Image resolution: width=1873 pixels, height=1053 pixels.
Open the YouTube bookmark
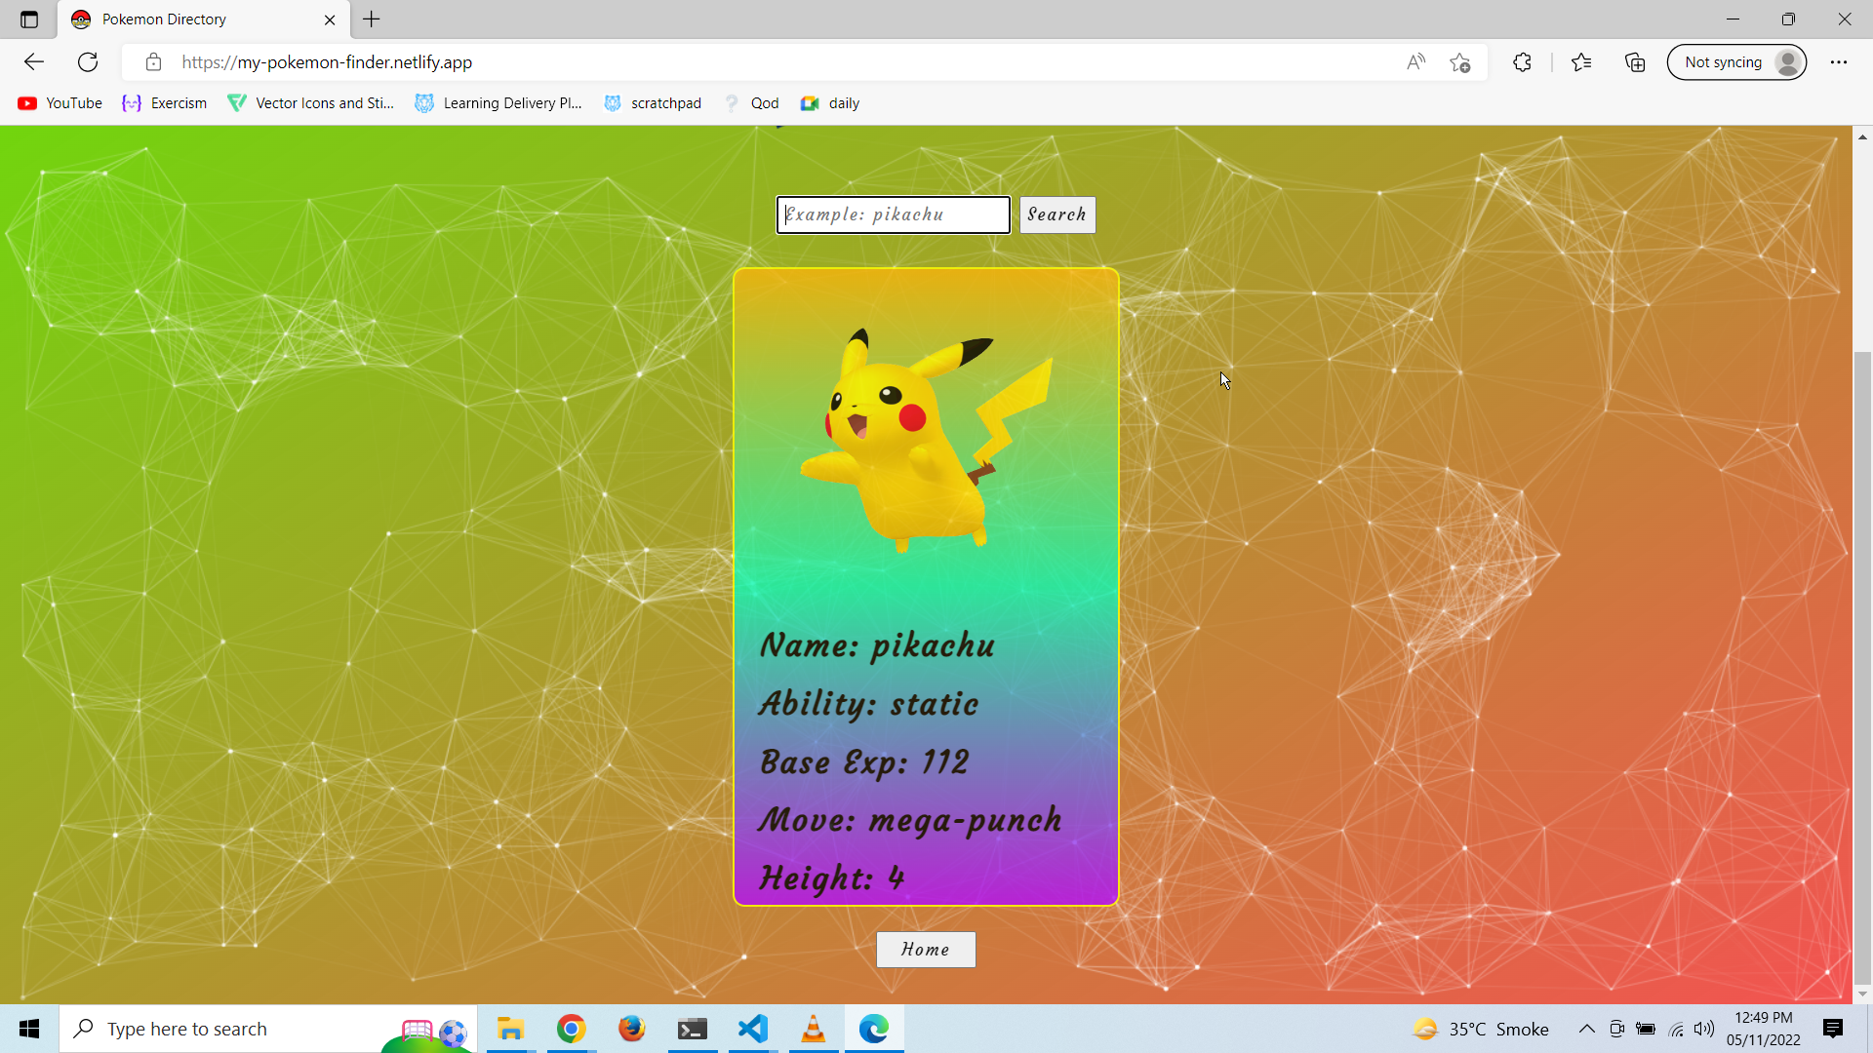60,103
